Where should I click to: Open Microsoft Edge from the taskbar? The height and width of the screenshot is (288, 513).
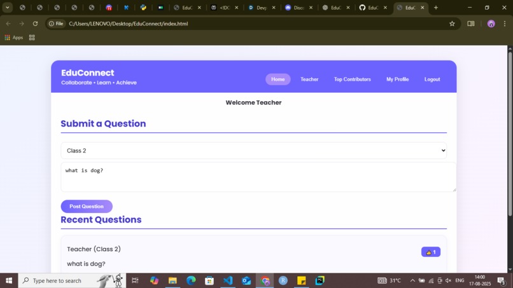pyautogui.click(x=191, y=280)
